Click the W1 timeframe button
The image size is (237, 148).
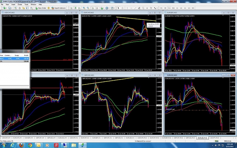[189, 8]
